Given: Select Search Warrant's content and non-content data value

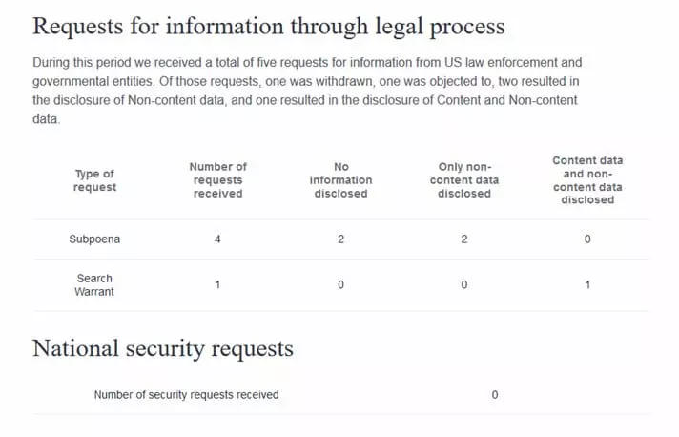Looking at the screenshot, I should [587, 285].
